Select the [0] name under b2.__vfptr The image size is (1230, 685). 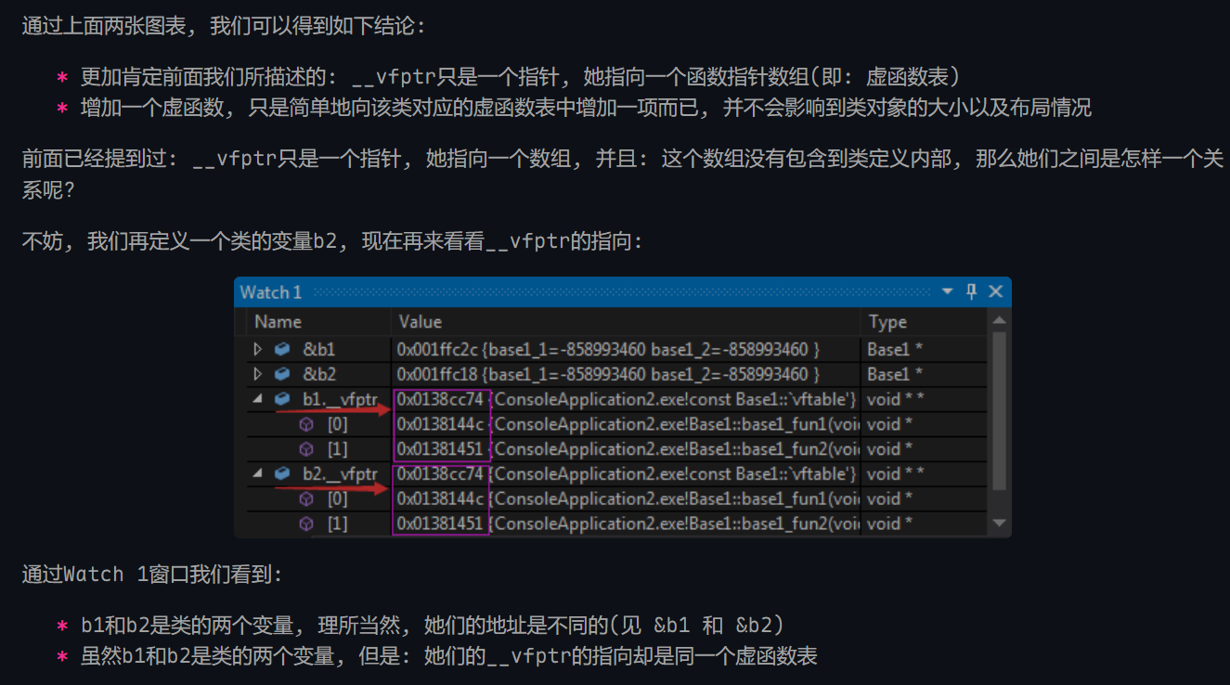[x=337, y=498]
